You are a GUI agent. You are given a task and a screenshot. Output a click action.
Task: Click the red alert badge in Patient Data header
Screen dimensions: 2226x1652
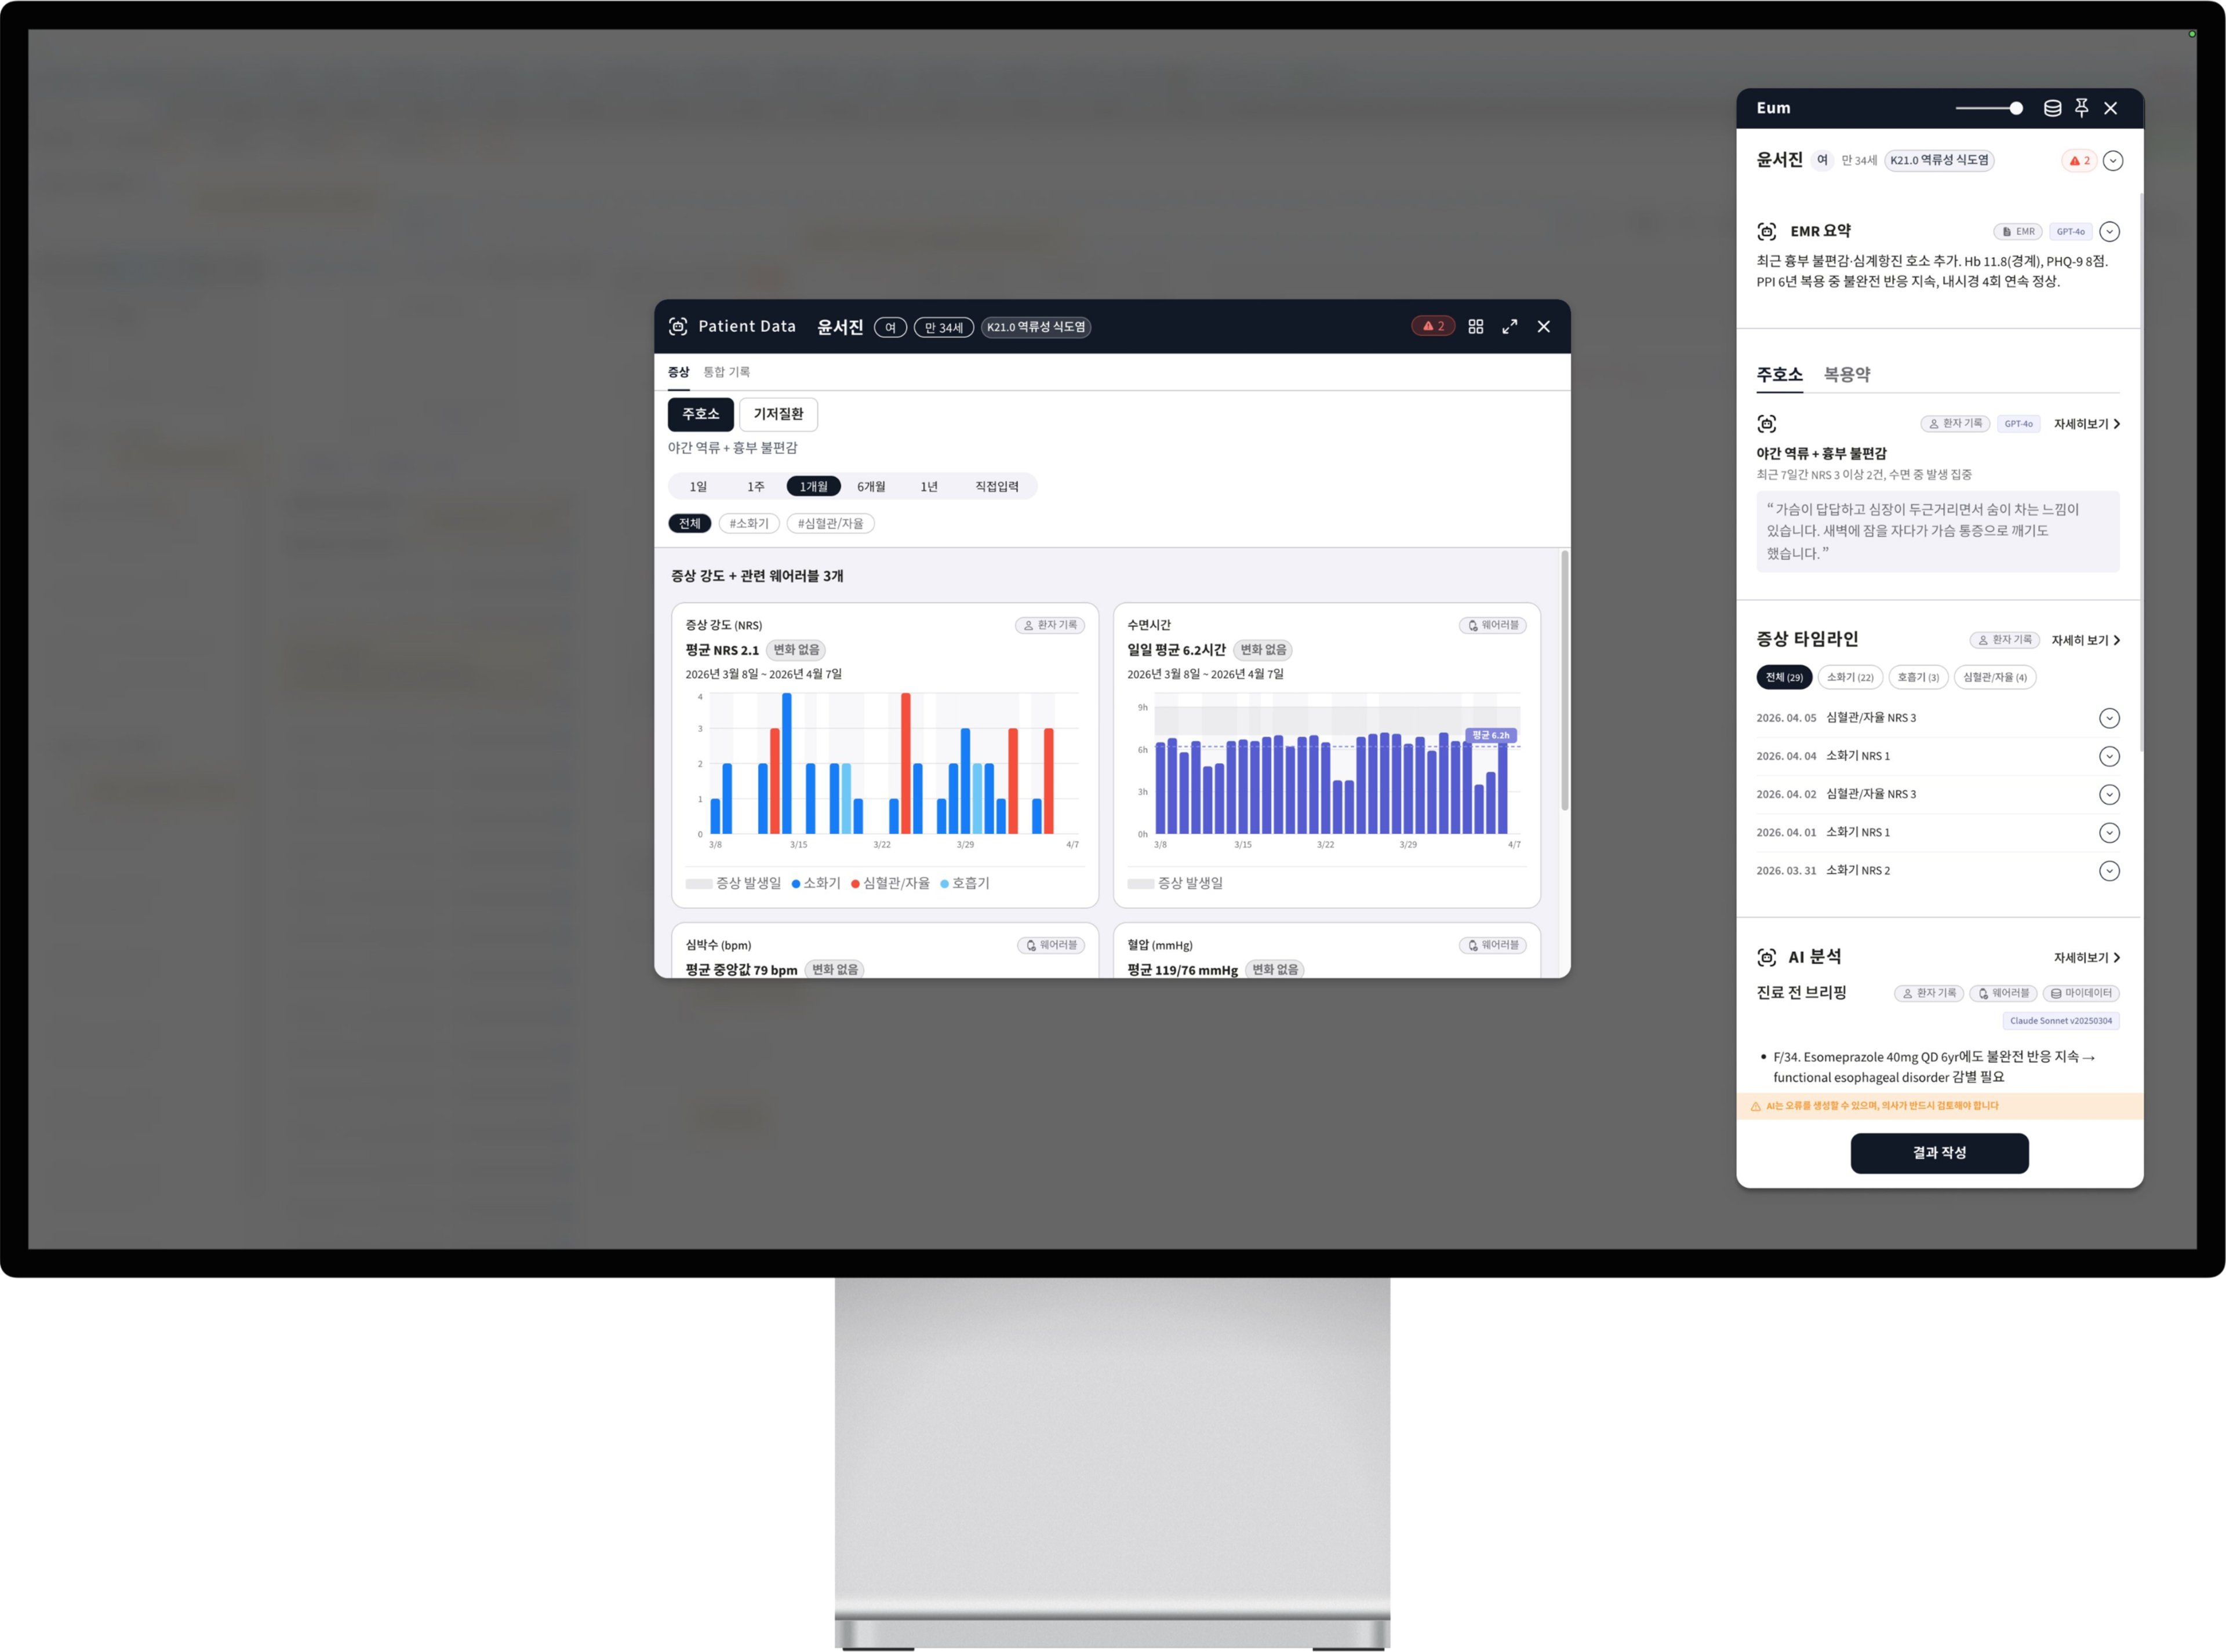[x=1432, y=327]
